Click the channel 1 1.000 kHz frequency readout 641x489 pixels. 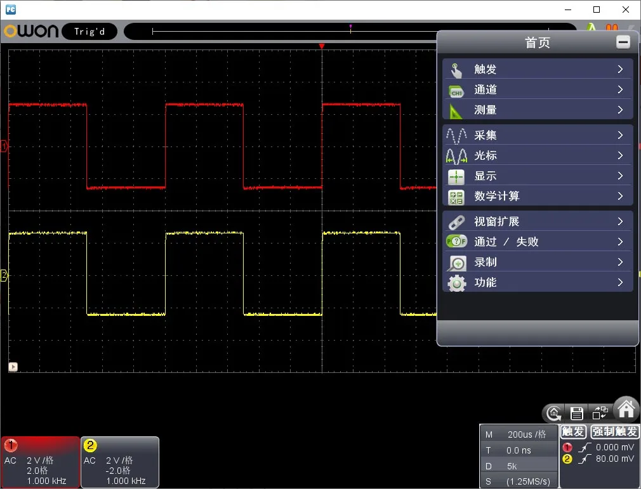click(46, 481)
